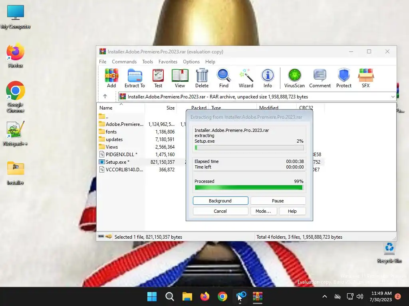The width and height of the screenshot is (409, 306).
Task: Click the Delete trash can icon
Action: 202,78
